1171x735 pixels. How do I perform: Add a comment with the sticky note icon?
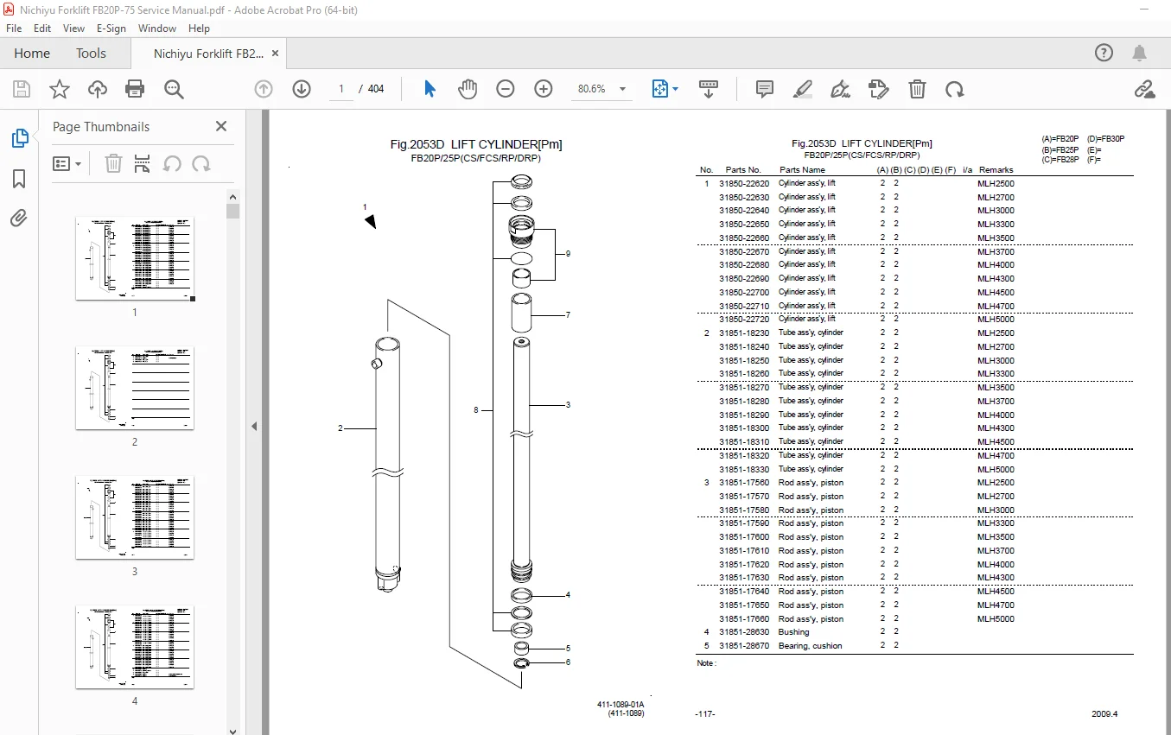coord(765,89)
